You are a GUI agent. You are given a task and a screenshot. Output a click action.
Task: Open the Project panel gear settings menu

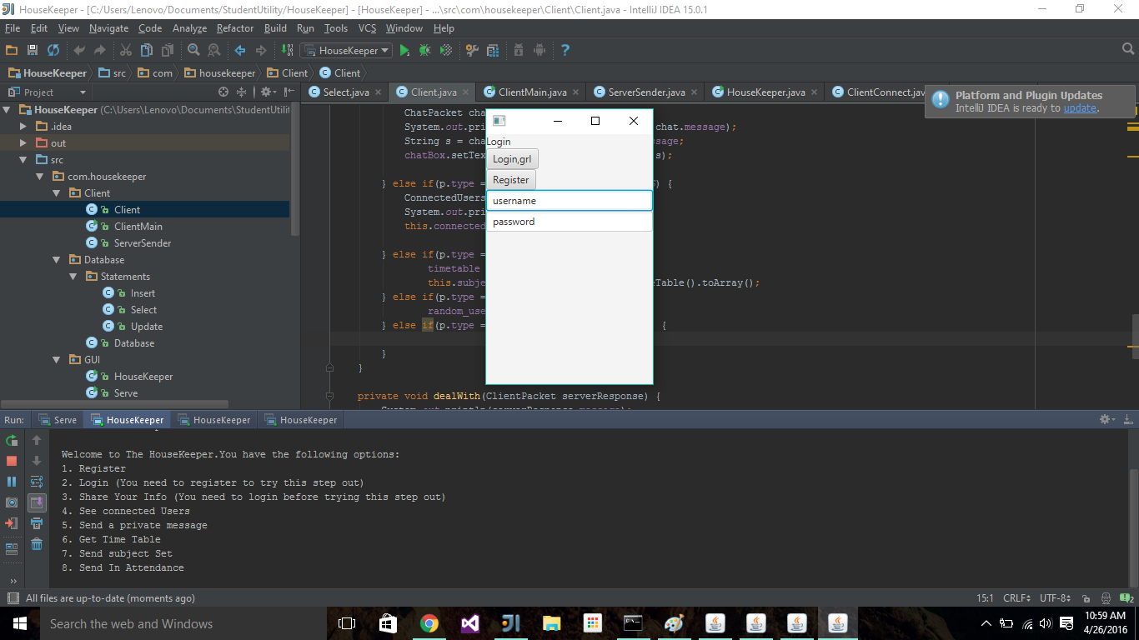click(x=268, y=92)
